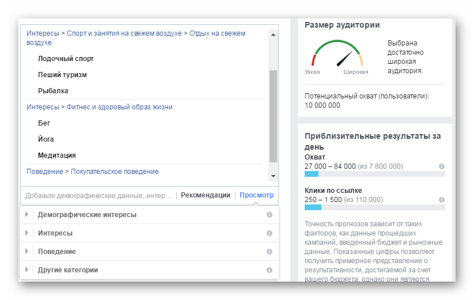The image size is (474, 300).
Task: Click the Охват info icon
Action: point(442,166)
